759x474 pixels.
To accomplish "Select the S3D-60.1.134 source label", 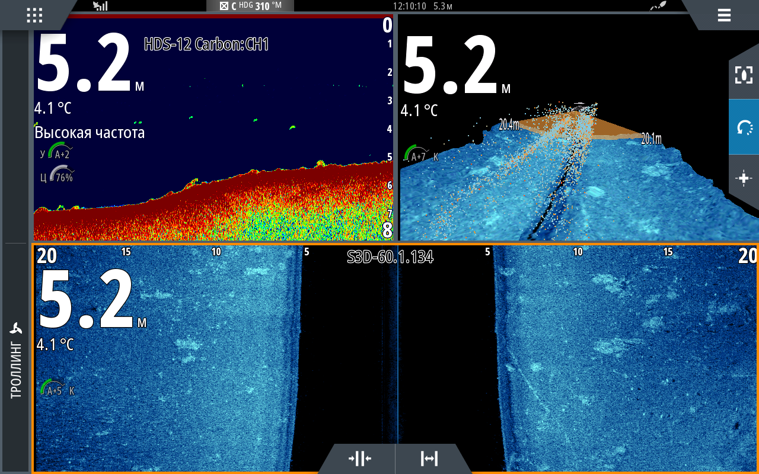I will [390, 257].
